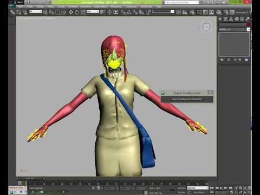The width and height of the screenshot is (260, 195).
Task: Select the Select and Link tool
Action: click(x=12, y=12)
